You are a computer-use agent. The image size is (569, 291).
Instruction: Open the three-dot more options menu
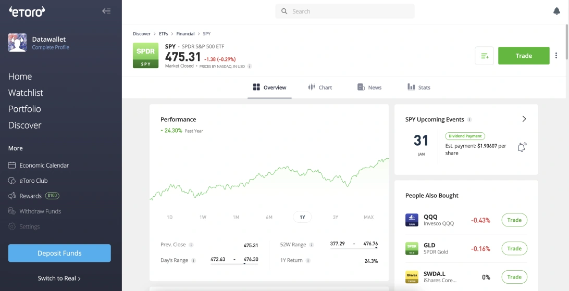click(556, 56)
